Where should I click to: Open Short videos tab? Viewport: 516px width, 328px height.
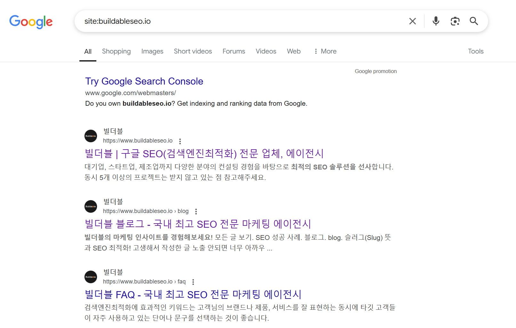point(193,51)
